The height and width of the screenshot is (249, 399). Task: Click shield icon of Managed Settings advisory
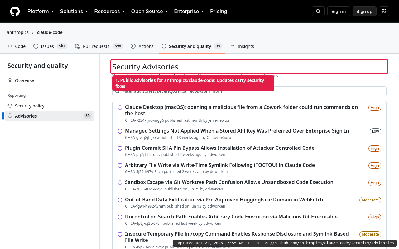120,131
